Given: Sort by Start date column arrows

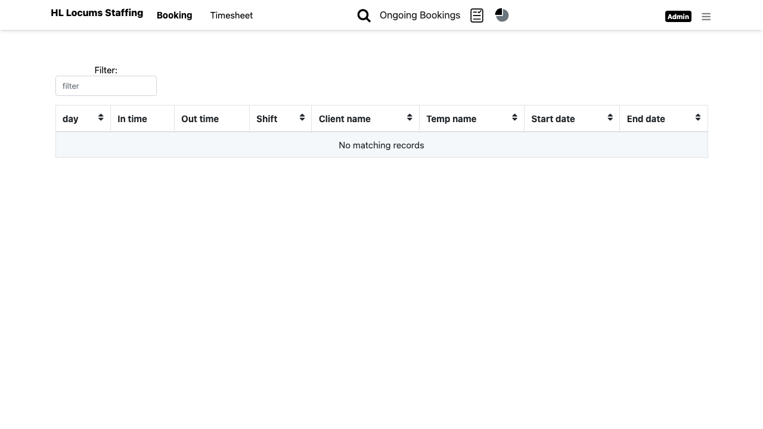Looking at the screenshot, I should coord(610,117).
